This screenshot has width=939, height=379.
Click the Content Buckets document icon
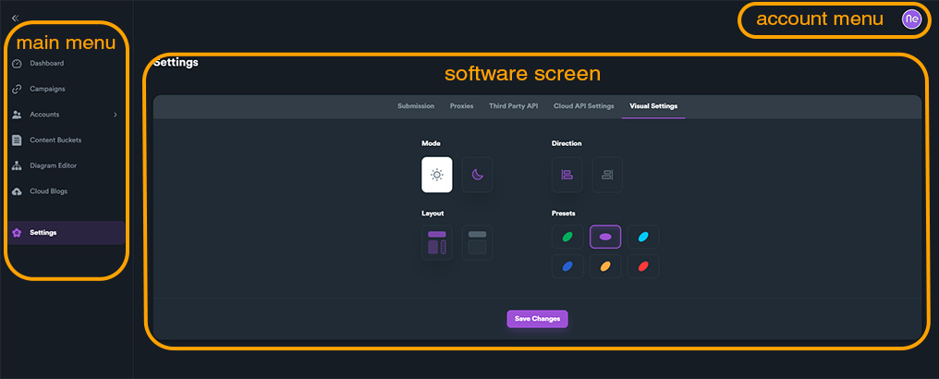(x=17, y=141)
